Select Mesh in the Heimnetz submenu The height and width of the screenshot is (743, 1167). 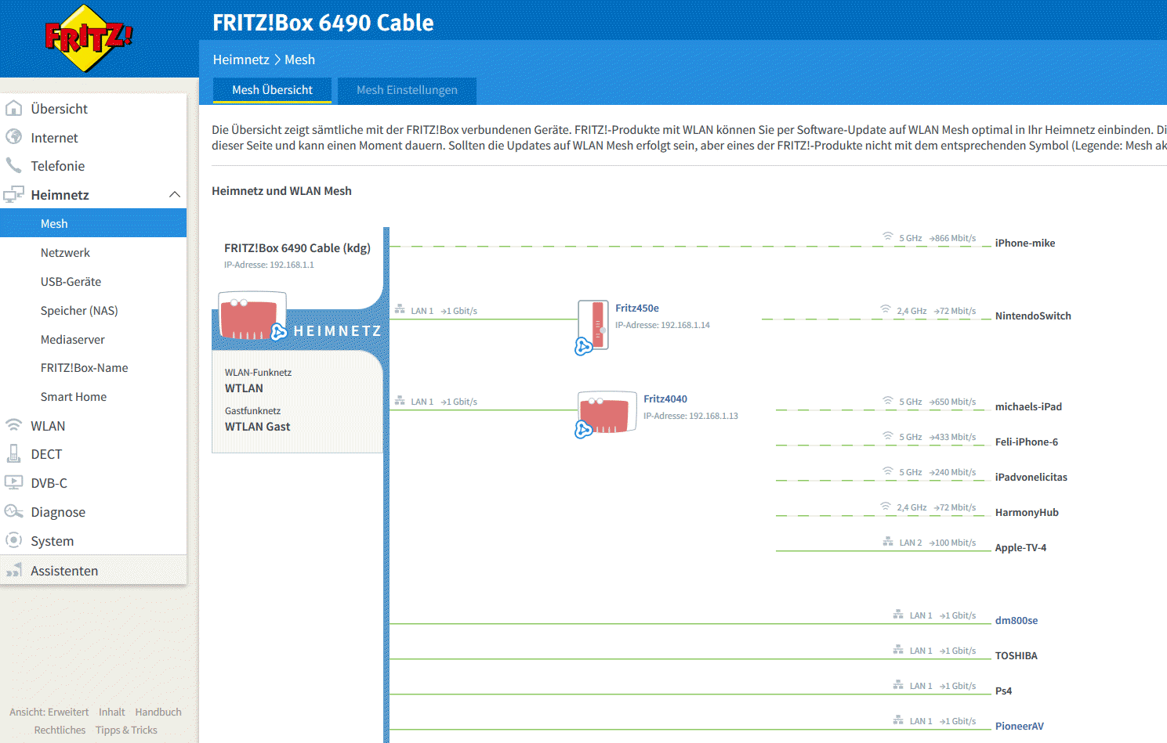tap(93, 223)
